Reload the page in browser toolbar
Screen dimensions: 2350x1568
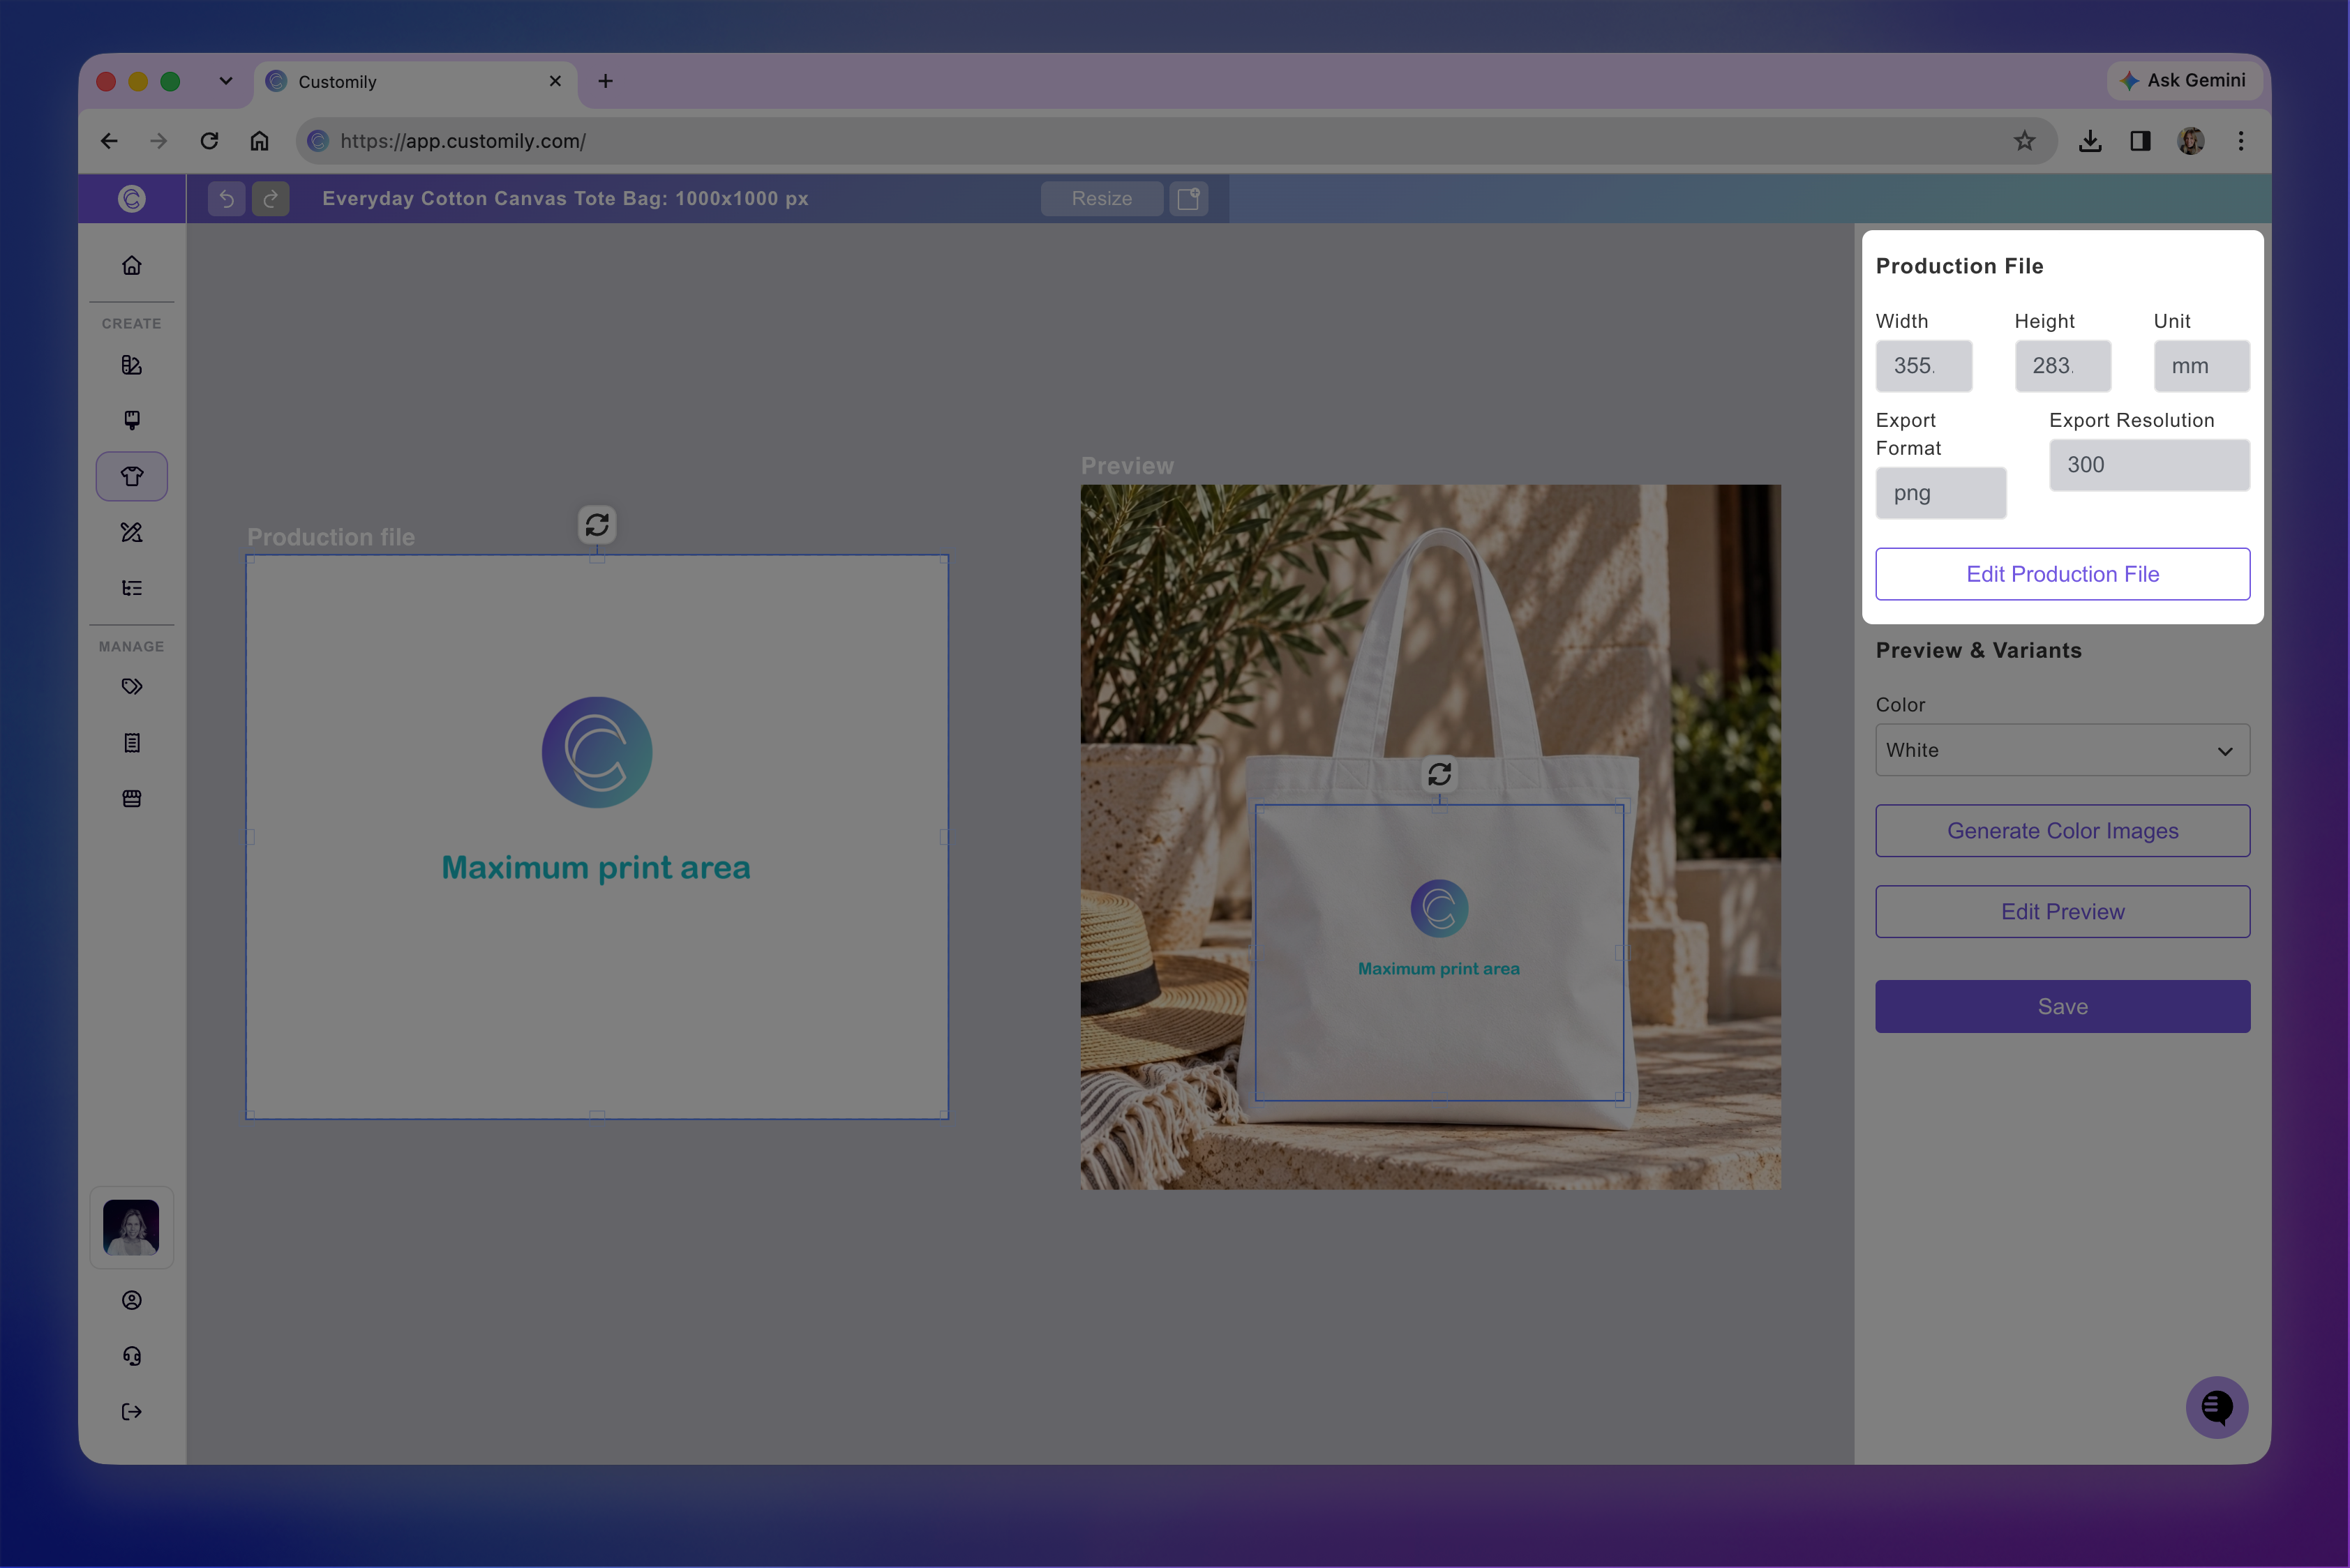[209, 141]
